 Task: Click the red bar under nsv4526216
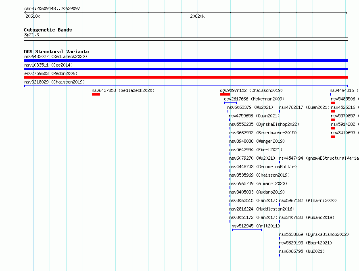click(333, 111)
